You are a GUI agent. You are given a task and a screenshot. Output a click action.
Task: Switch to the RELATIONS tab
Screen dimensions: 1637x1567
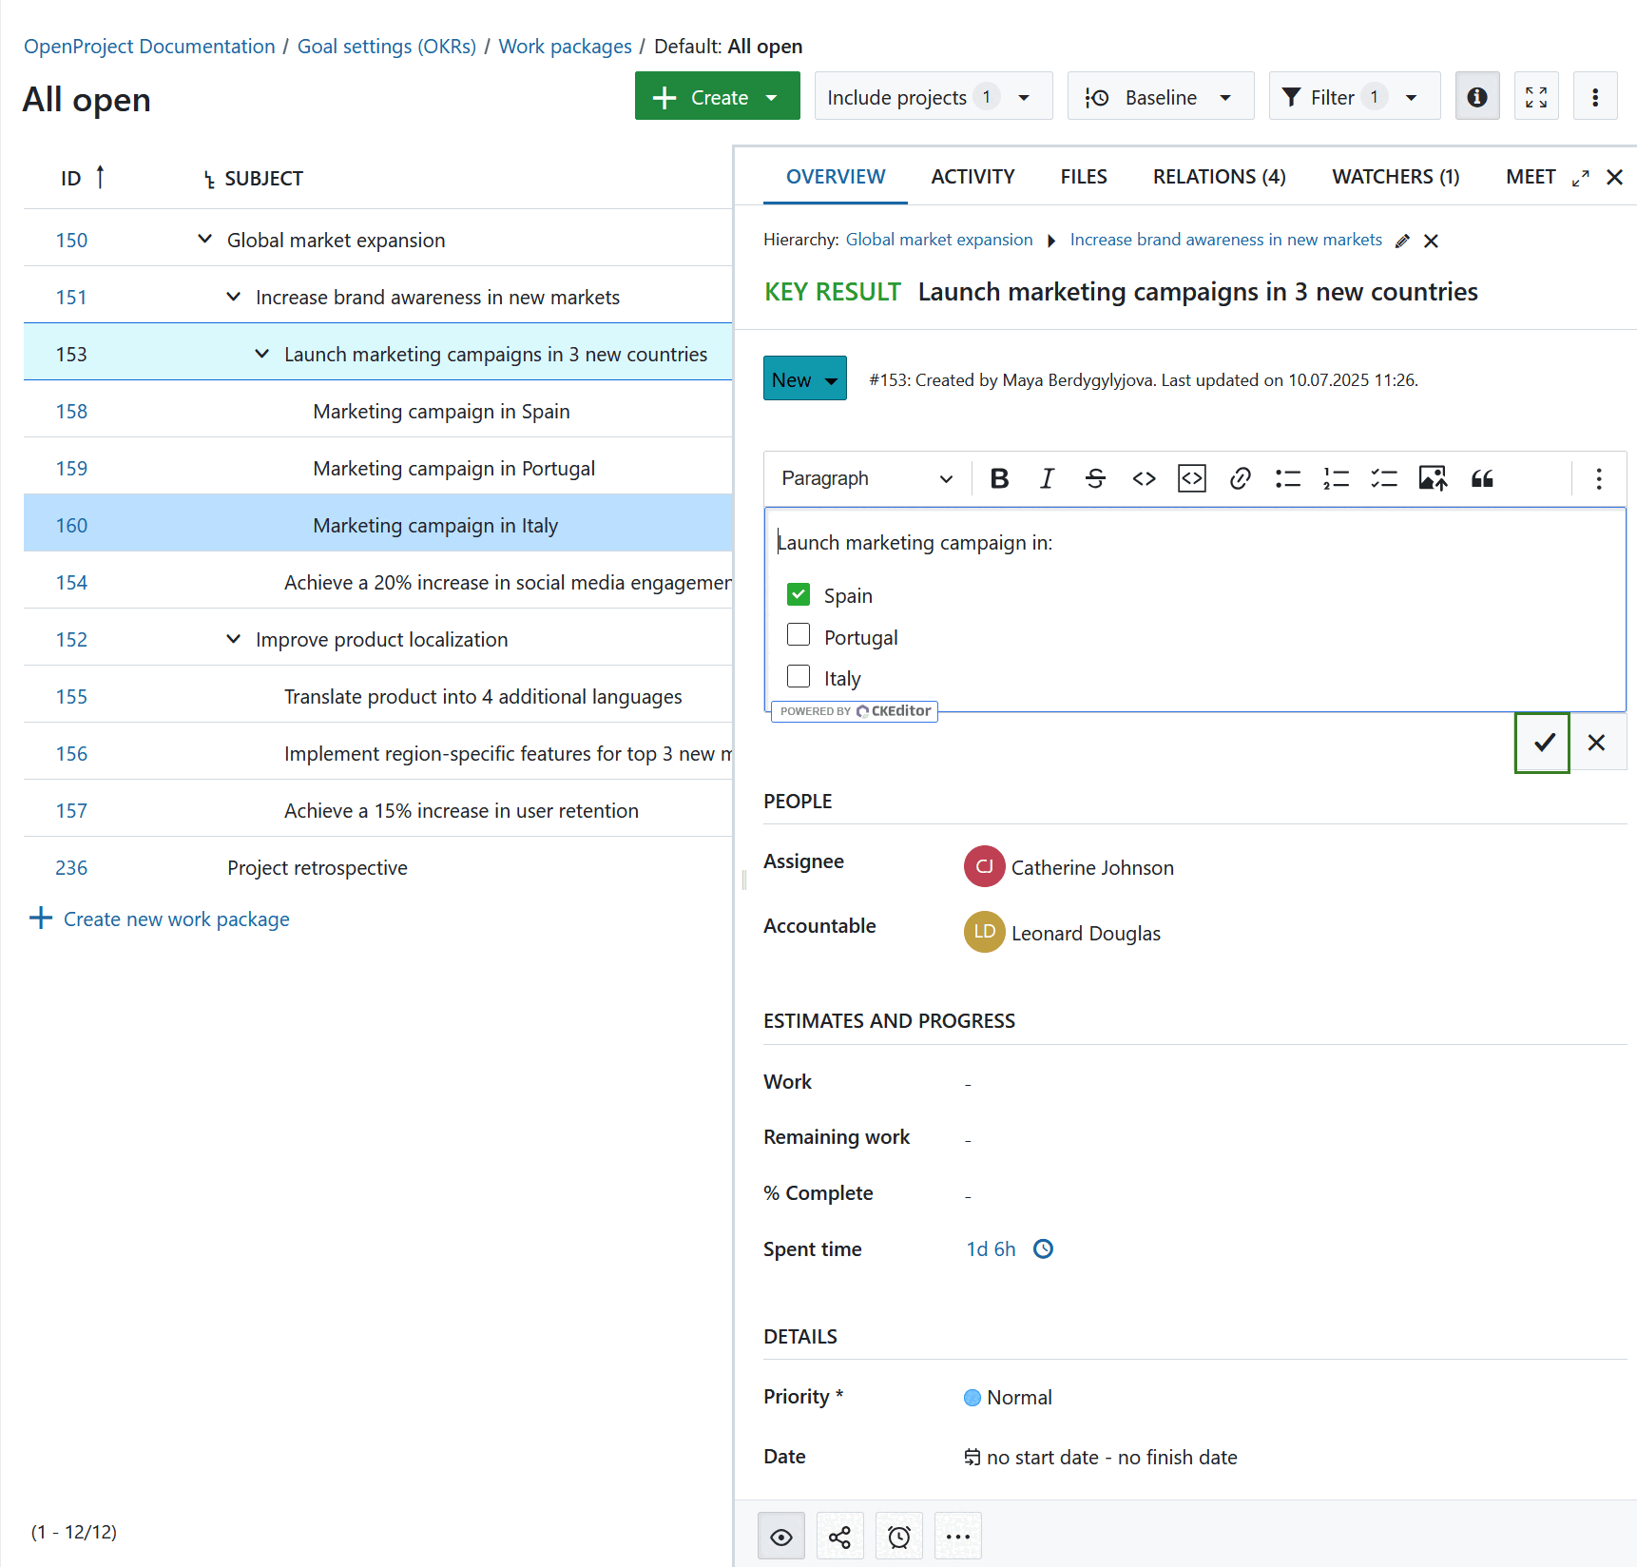coord(1219,177)
